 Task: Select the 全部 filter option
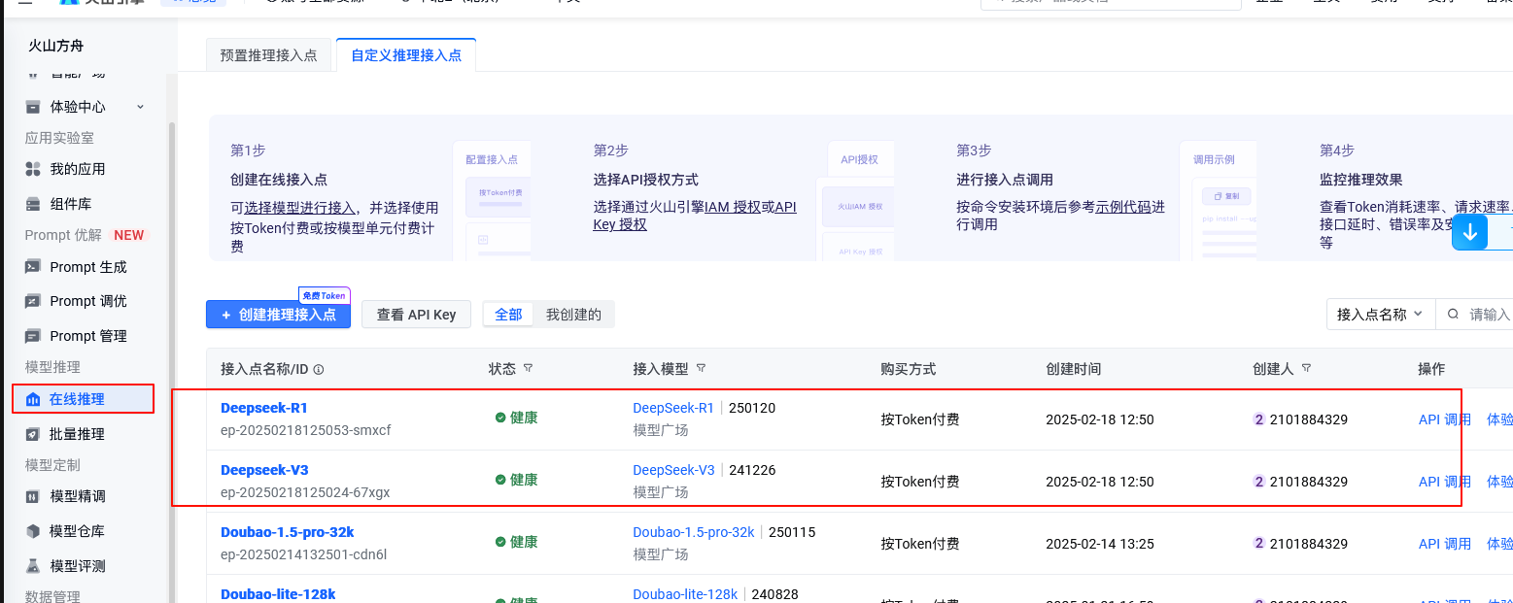point(508,315)
